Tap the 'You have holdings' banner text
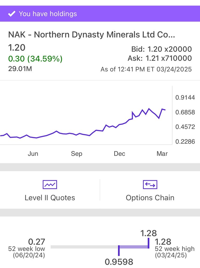The width and height of the screenshot is (200, 268). (x=48, y=14)
